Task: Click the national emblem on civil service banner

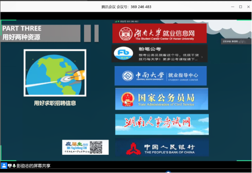Action: (x=128, y=99)
